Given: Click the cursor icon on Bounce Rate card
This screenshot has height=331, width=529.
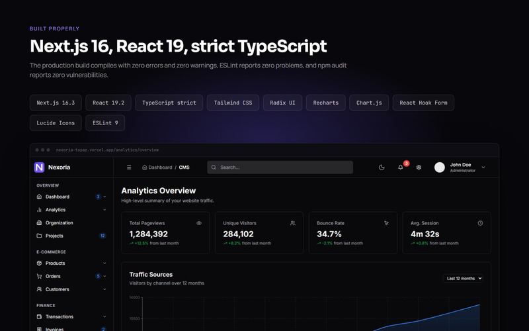Looking at the screenshot, I should click(387, 223).
